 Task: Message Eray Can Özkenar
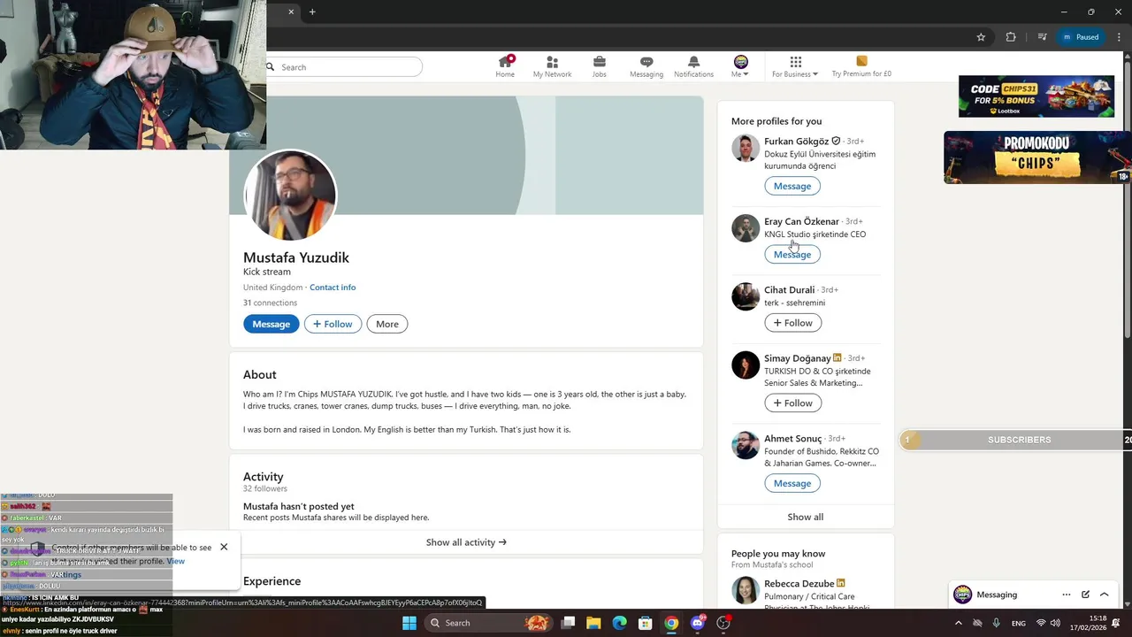click(x=792, y=254)
